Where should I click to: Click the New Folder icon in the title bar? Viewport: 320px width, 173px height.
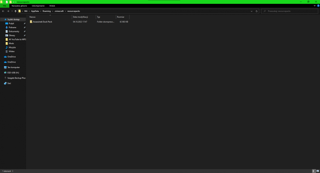point(11,2)
